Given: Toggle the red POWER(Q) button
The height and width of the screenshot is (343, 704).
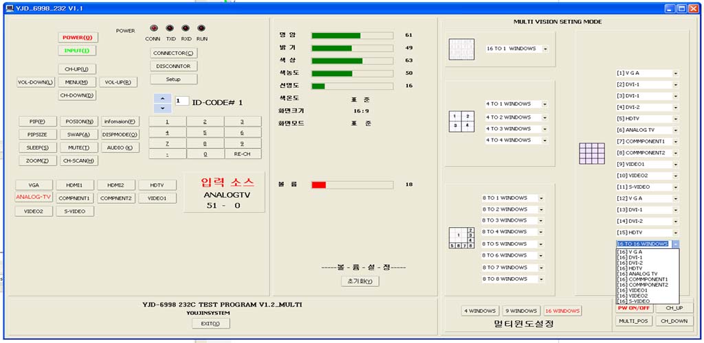Looking at the screenshot, I should (77, 37).
